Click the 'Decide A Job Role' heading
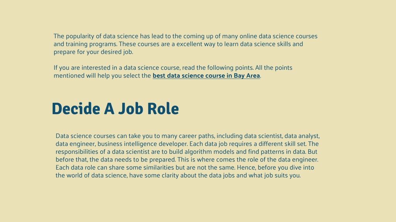The image size is (396, 222). [115, 109]
